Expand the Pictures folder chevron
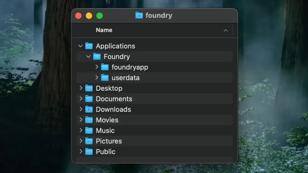This screenshot has width=308, height=173. [x=81, y=141]
